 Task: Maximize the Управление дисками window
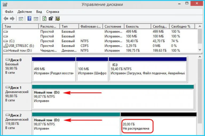[x=187, y=3]
